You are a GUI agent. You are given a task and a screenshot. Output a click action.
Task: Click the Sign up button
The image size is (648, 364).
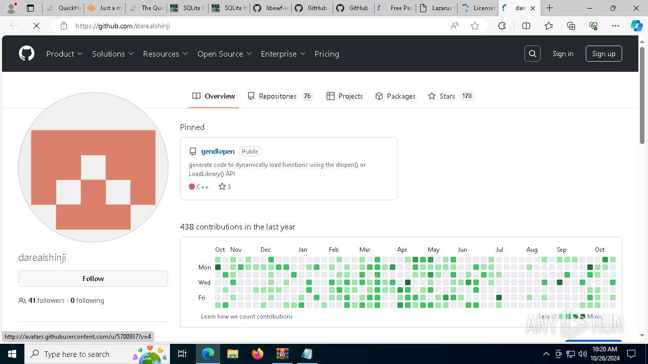(603, 54)
